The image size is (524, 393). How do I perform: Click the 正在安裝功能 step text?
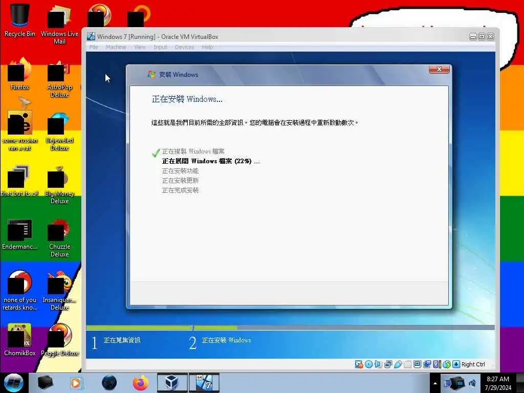coord(180,171)
